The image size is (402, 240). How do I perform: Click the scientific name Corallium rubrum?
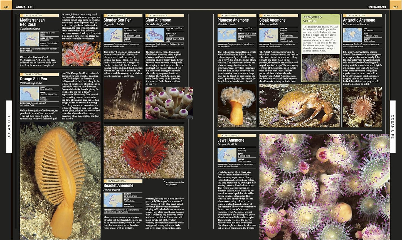pos(30,29)
